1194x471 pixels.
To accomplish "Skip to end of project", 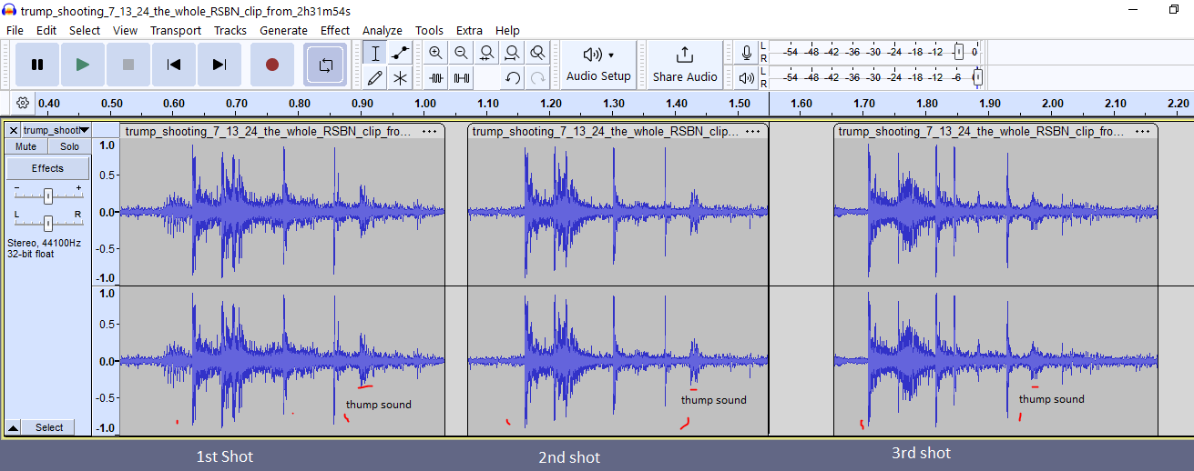I will pyautogui.click(x=219, y=65).
